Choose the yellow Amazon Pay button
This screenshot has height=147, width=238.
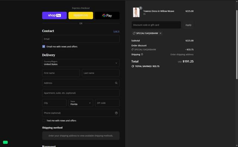(81, 16)
